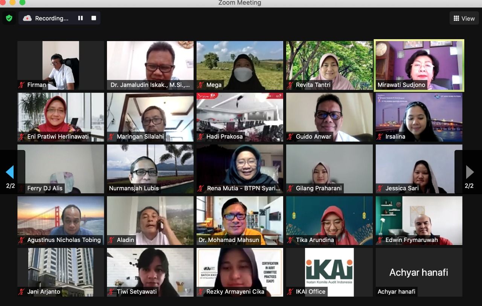Click the name label Firman
The image size is (482, 306).
click(x=37, y=85)
